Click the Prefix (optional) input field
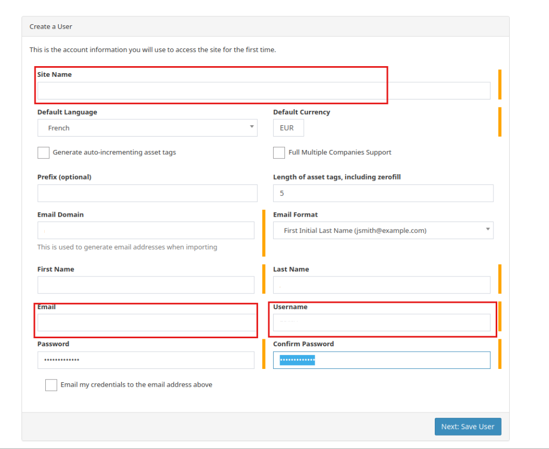 click(x=147, y=193)
